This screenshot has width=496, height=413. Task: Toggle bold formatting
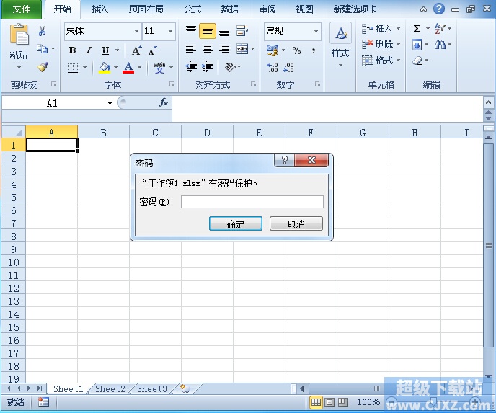(72, 50)
